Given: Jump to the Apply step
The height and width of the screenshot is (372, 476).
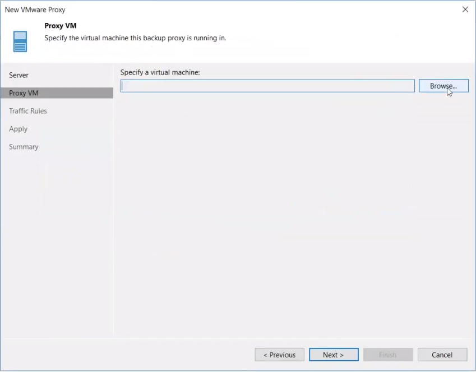Looking at the screenshot, I should tap(18, 129).
